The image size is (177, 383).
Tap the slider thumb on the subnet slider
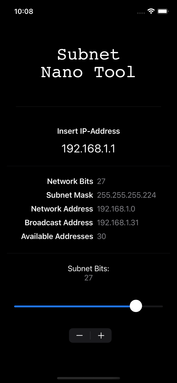(136, 306)
